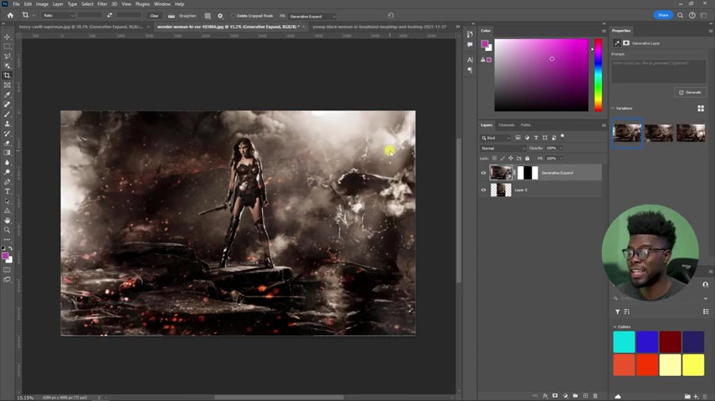
Task: Open the Select menu
Action: 87,4
